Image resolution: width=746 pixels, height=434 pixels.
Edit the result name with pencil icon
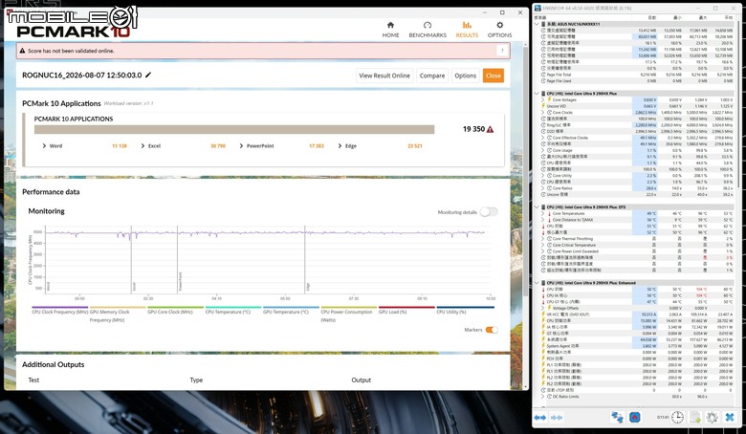pos(148,76)
